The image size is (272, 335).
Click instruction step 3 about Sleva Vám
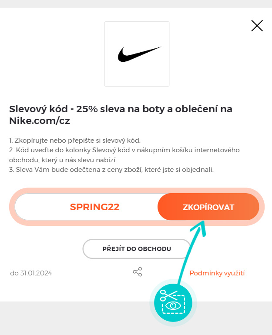coord(111,170)
